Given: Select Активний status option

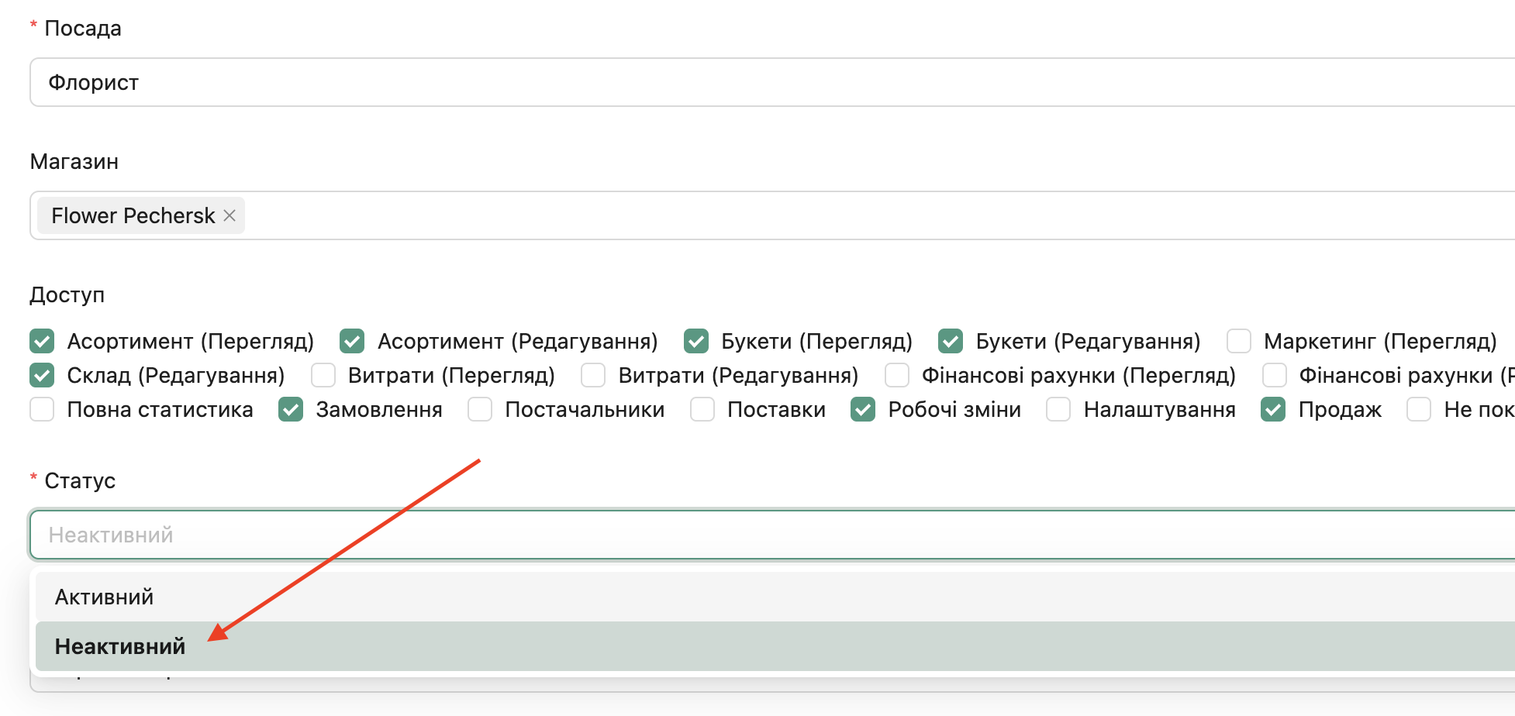Looking at the screenshot, I should (x=104, y=597).
